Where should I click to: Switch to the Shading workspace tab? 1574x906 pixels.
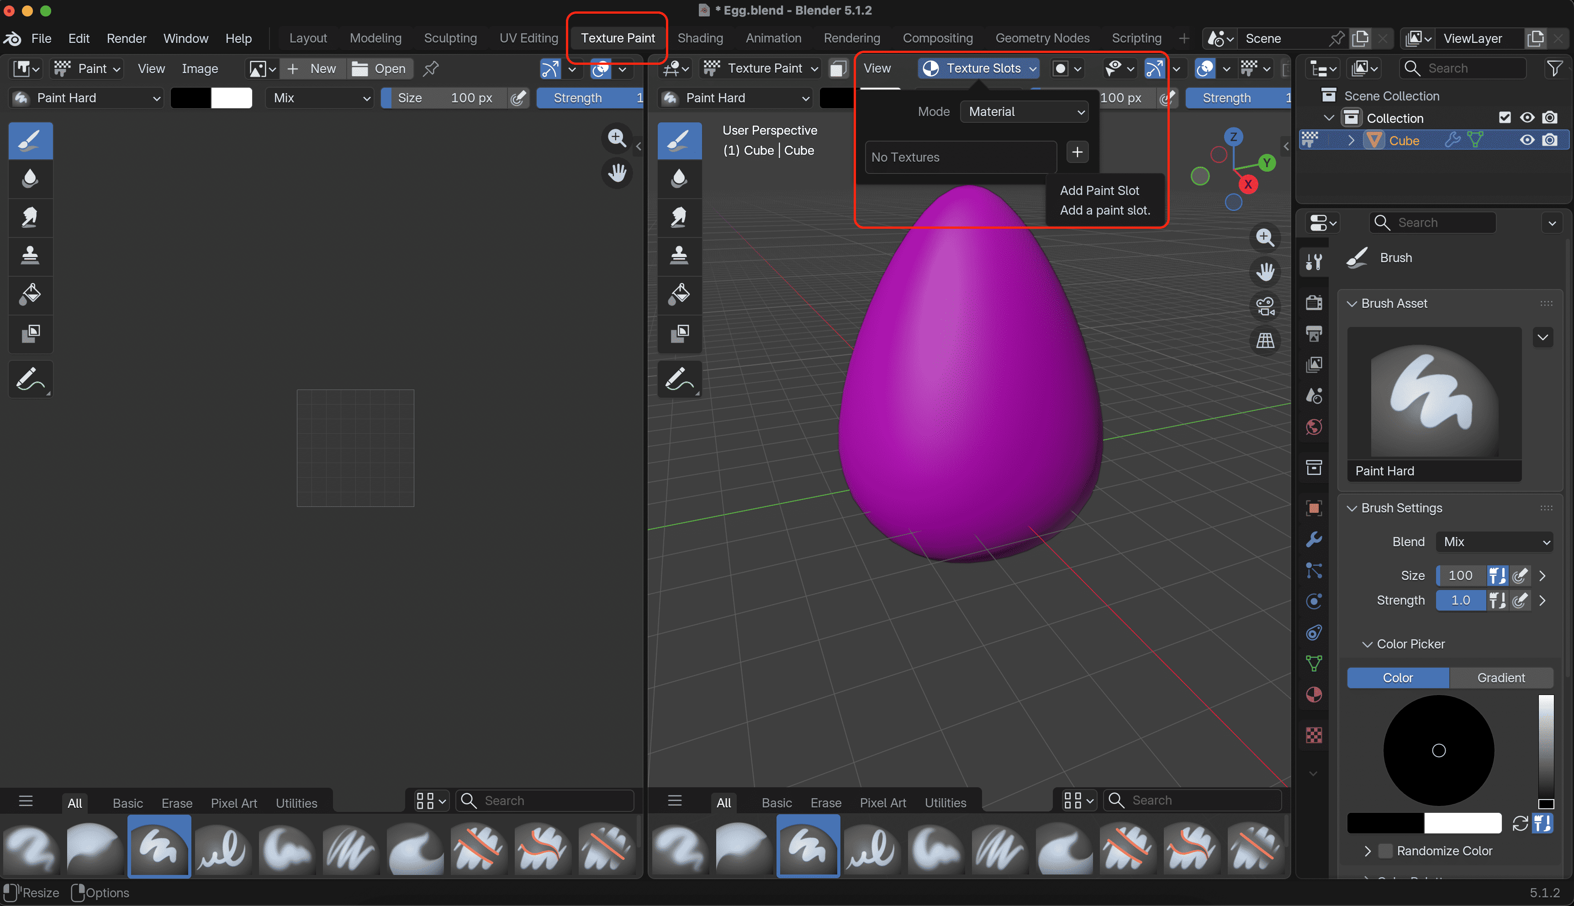pyautogui.click(x=700, y=38)
